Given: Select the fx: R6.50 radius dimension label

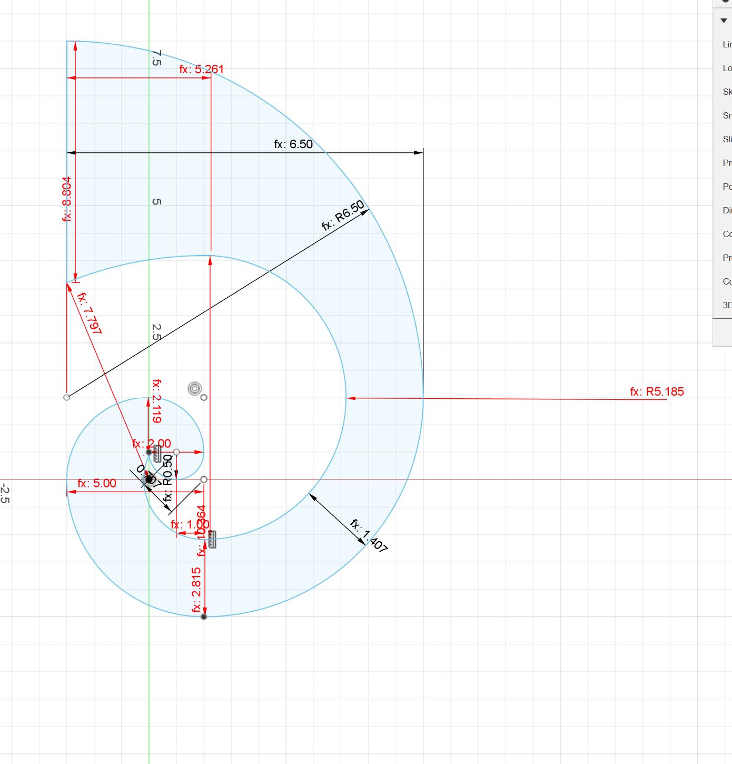Looking at the screenshot, I should click(x=343, y=216).
